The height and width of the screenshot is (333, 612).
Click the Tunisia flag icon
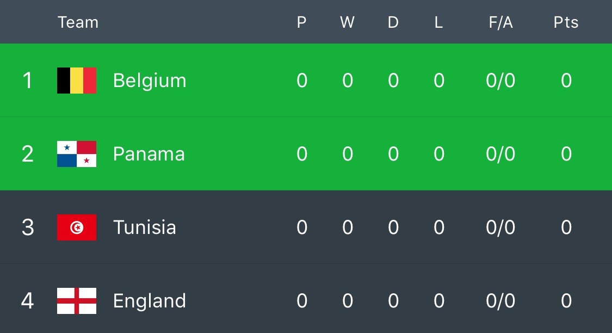(x=77, y=227)
